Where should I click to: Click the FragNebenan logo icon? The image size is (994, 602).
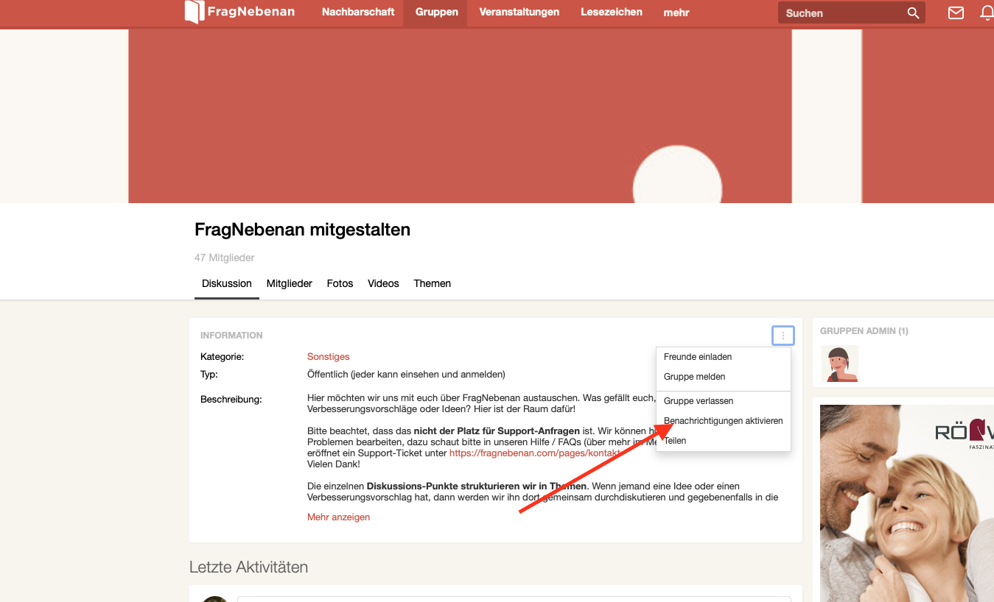[x=194, y=12]
